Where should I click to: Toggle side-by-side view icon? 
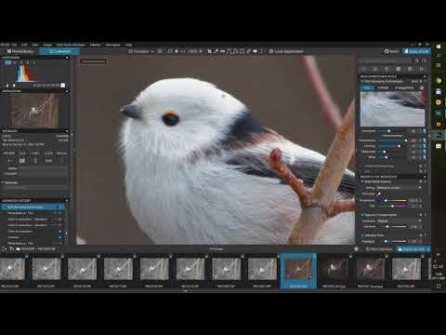point(160,51)
